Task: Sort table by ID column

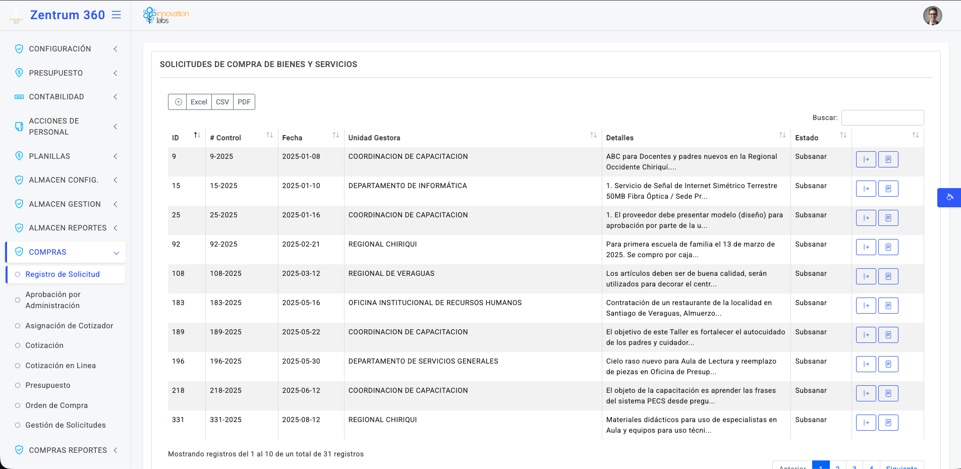Action: point(186,138)
